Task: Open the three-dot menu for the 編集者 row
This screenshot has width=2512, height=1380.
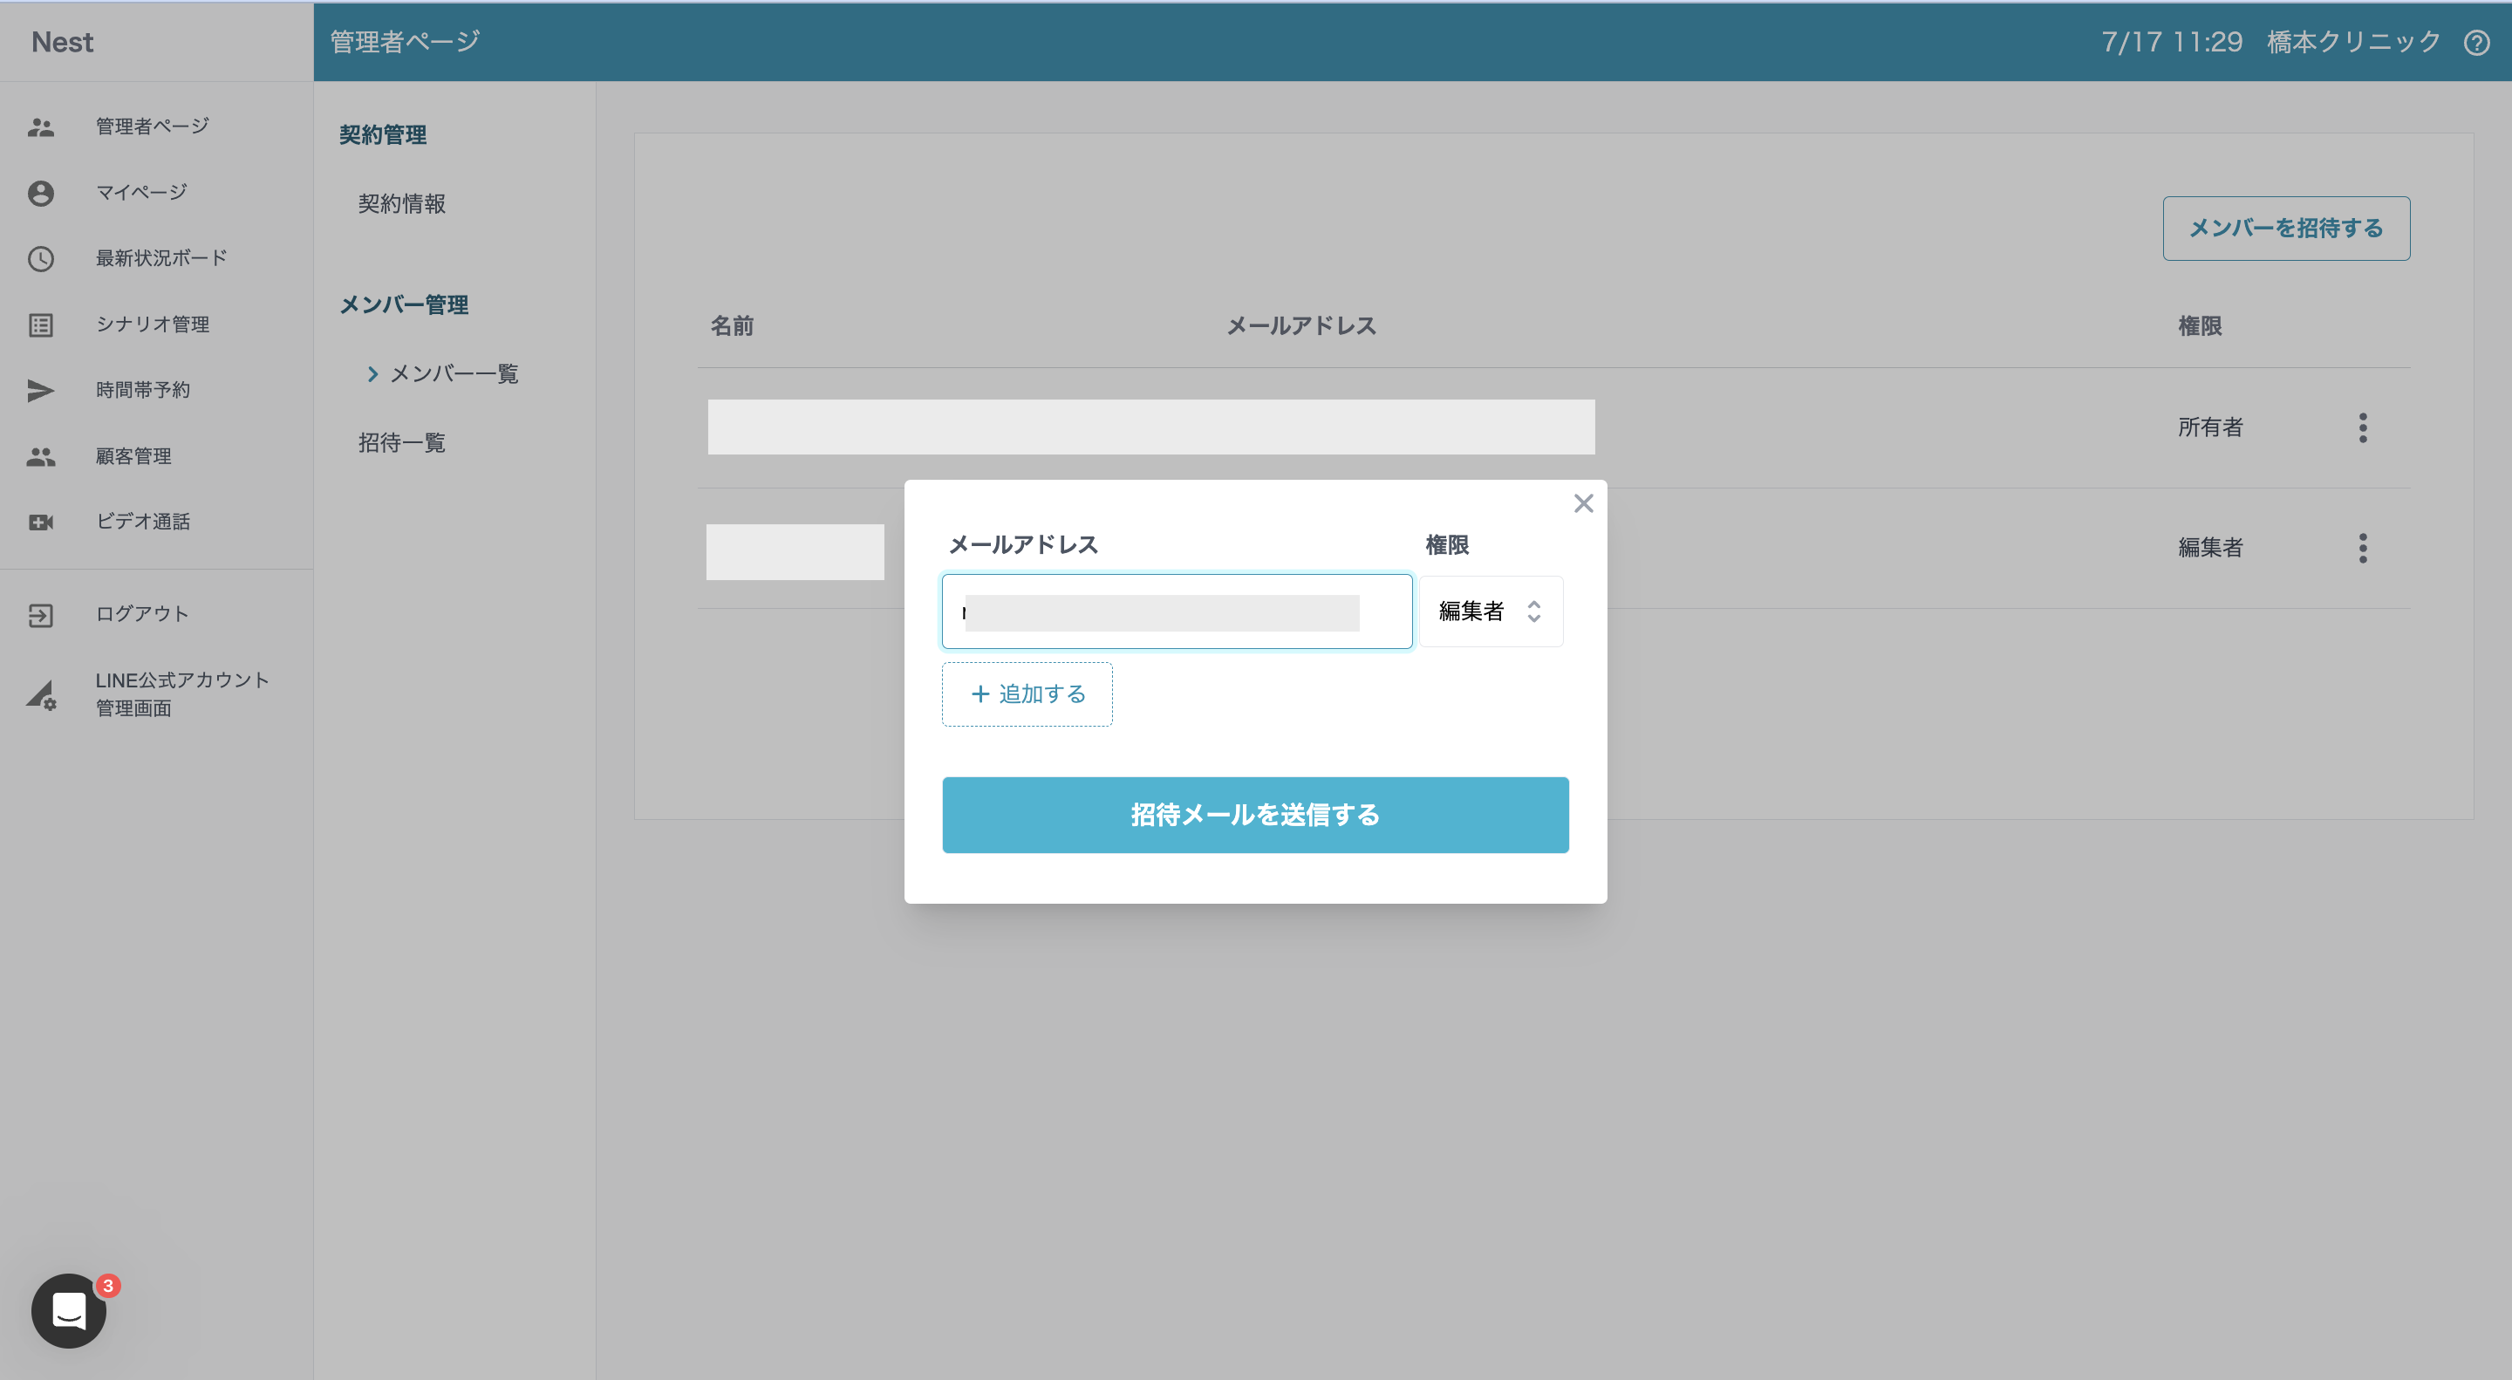Action: [x=2362, y=547]
